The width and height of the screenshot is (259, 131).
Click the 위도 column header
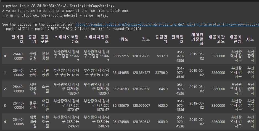(x=124, y=39)
